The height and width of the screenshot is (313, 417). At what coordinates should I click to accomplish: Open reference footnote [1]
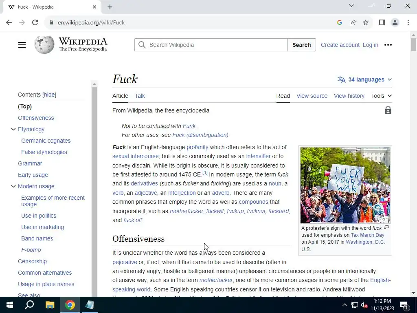[205, 172]
